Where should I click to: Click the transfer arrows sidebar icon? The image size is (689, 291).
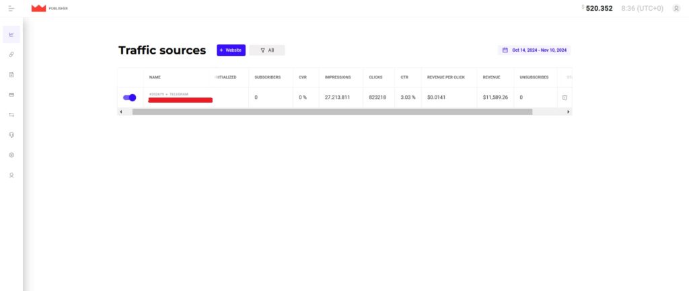(11, 115)
